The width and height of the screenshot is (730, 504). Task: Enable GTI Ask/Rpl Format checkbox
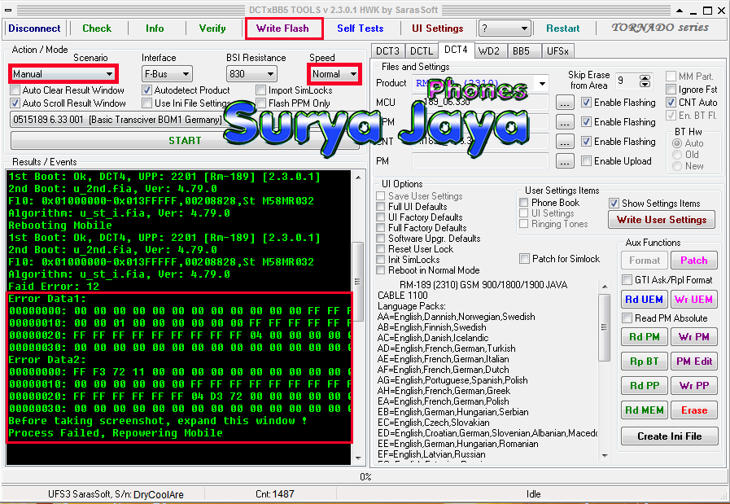[627, 280]
